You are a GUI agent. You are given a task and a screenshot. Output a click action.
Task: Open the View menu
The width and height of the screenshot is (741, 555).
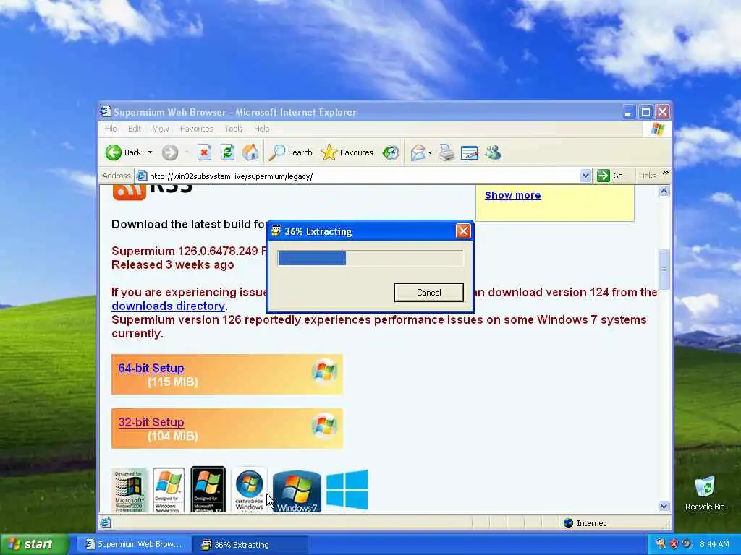pos(161,129)
